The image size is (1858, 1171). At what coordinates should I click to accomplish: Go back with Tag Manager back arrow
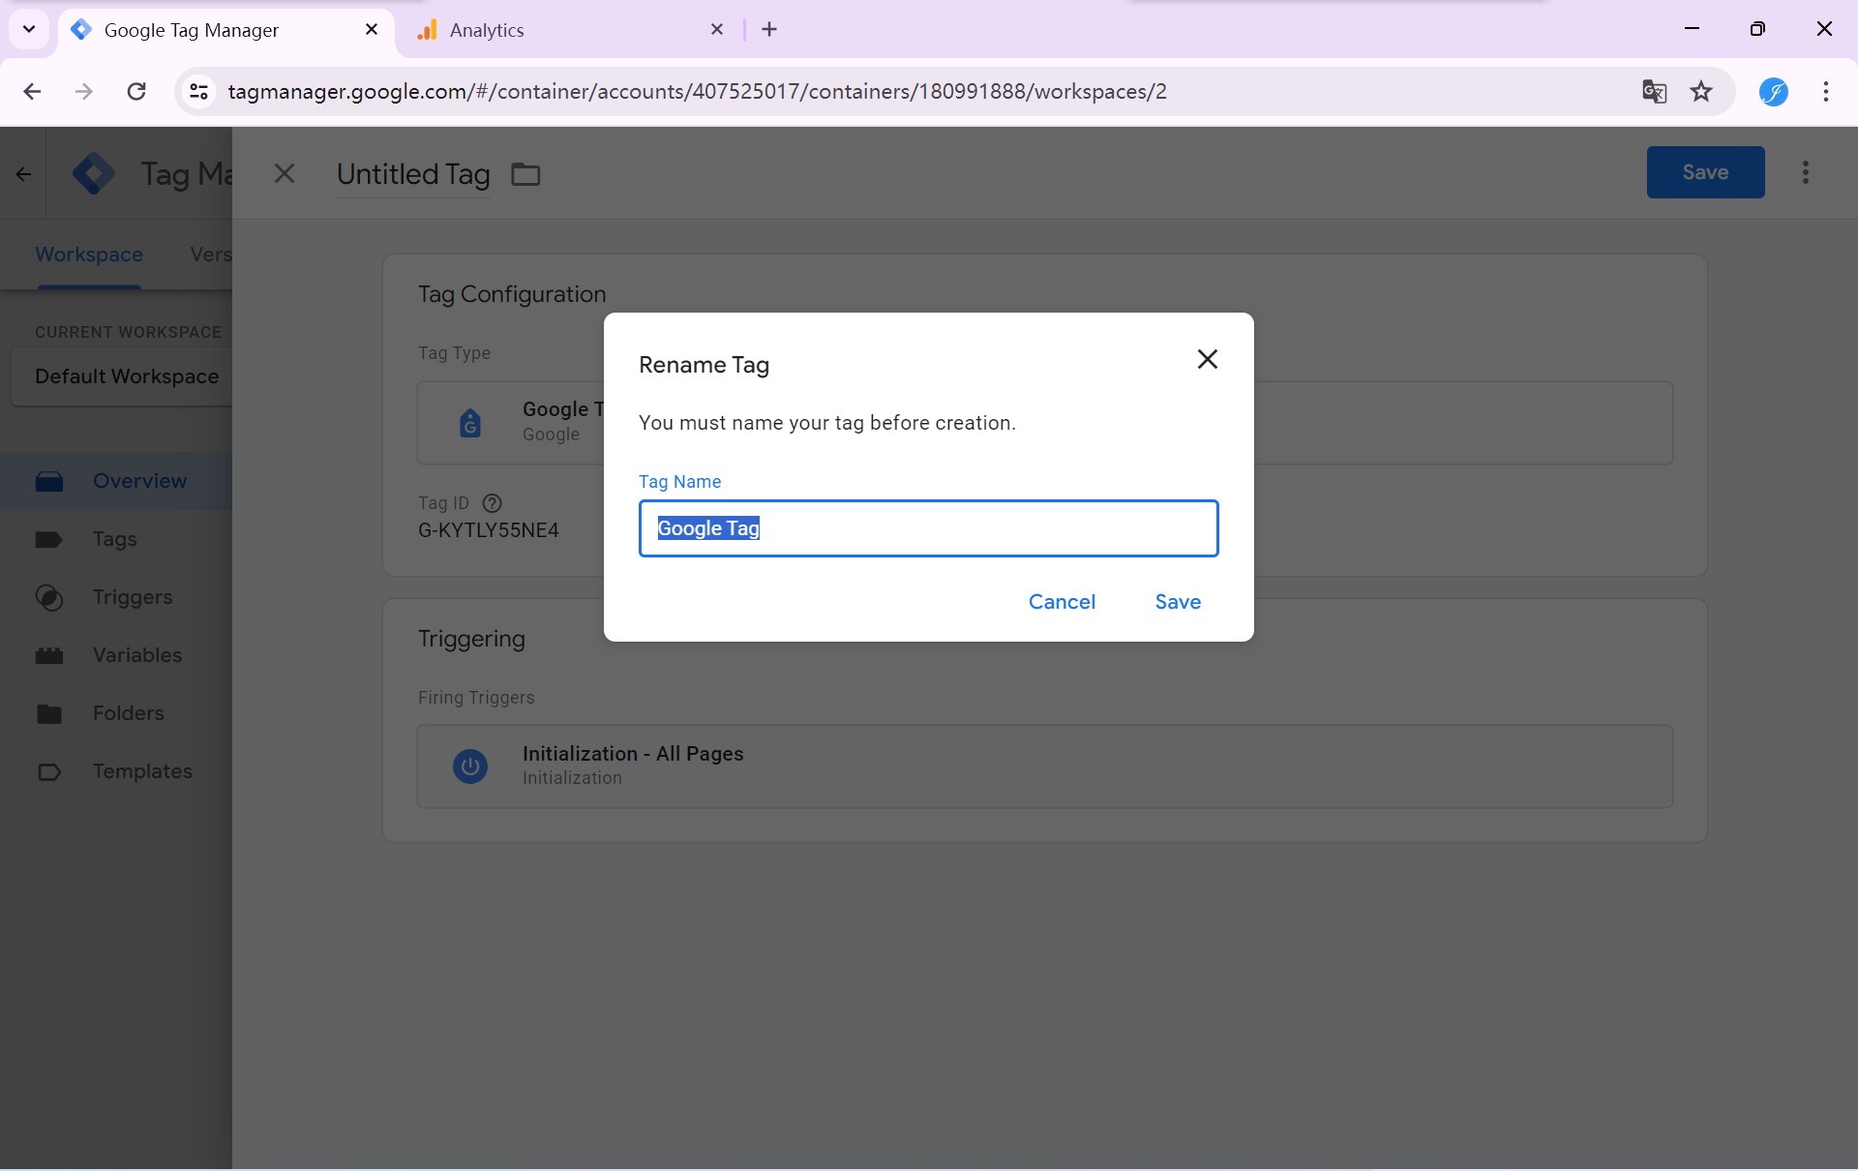click(23, 174)
